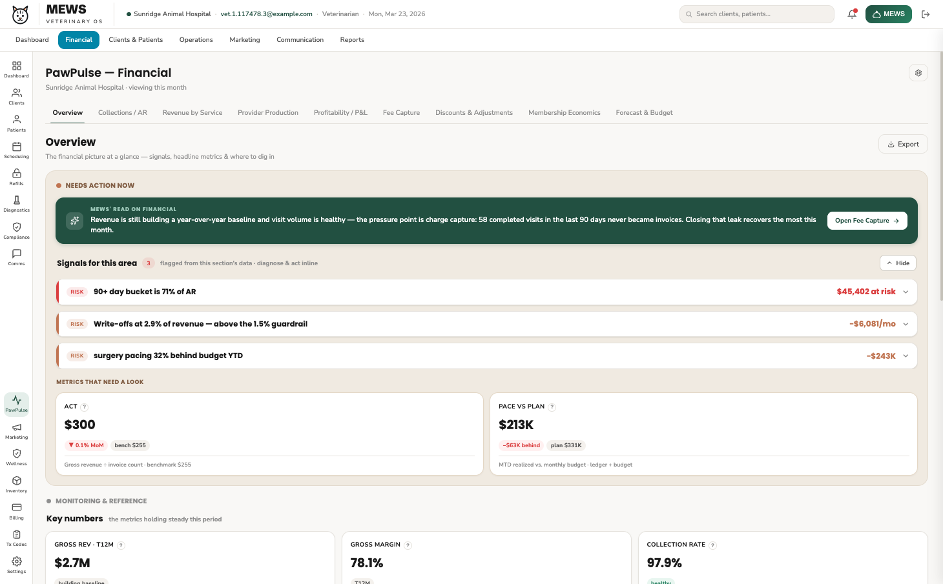Switch to Profitability / P&L tab
This screenshot has width=943, height=584.
pyautogui.click(x=340, y=113)
